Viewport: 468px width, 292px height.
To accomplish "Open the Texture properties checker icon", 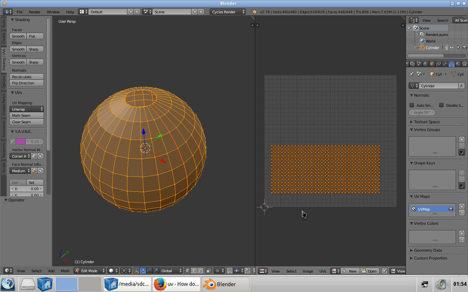I will tap(464, 64).
